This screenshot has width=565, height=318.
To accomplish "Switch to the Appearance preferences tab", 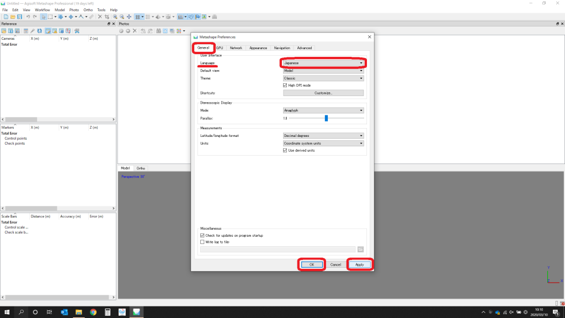I will click(258, 48).
